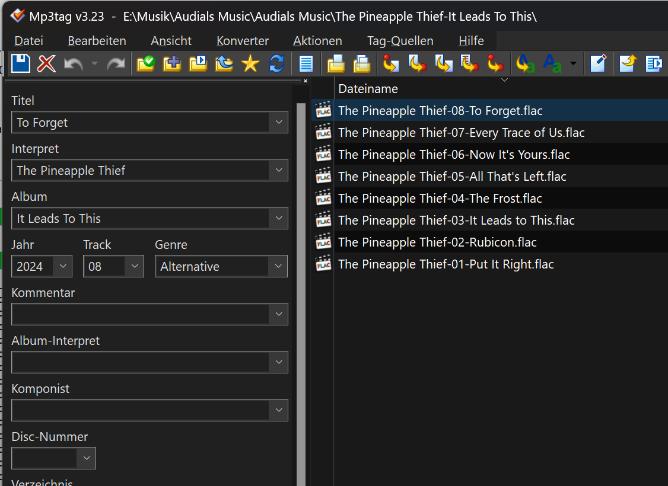
Task: Expand the Kommentar dropdown arrow
Action: click(x=279, y=315)
